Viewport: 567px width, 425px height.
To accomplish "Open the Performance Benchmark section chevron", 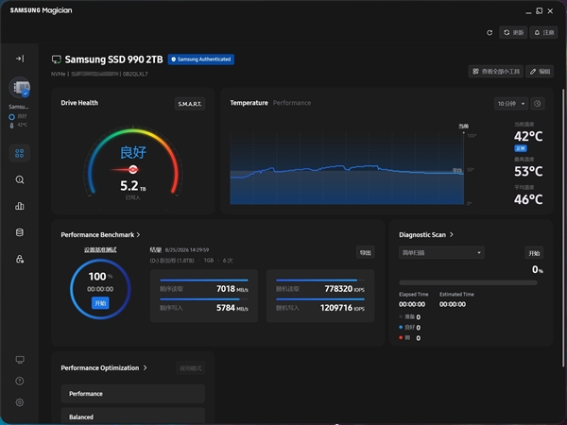I will click(x=138, y=235).
